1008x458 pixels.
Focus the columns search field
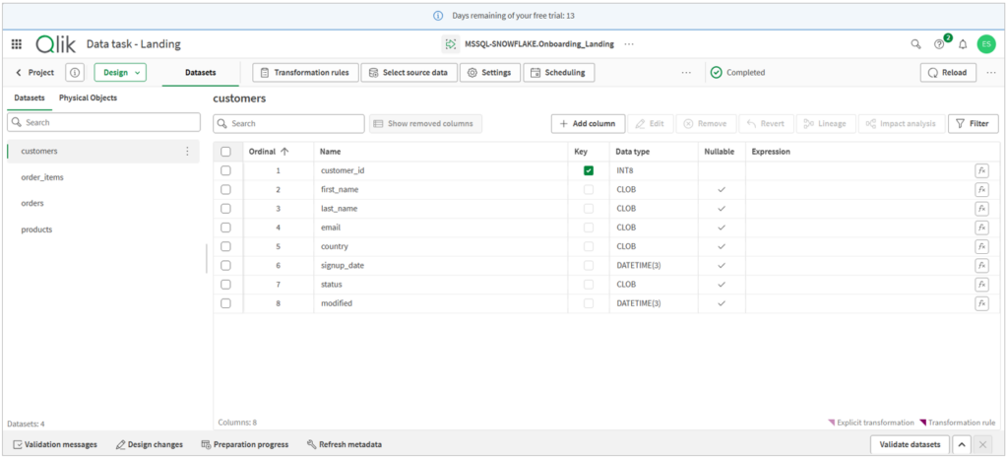288,123
